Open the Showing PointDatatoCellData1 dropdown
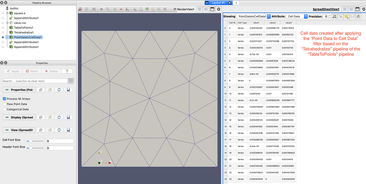 coord(254,16)
